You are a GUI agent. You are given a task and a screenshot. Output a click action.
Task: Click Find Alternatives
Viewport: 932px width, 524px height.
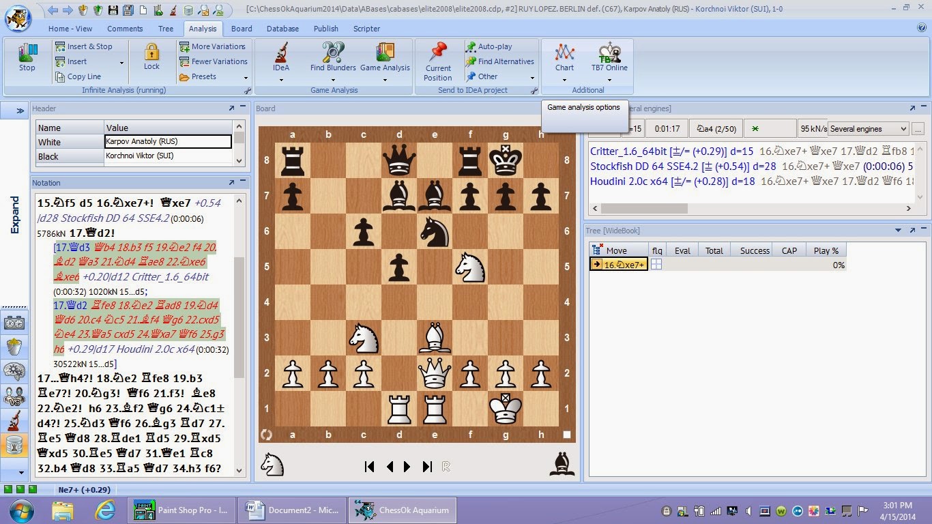[500, 61]
